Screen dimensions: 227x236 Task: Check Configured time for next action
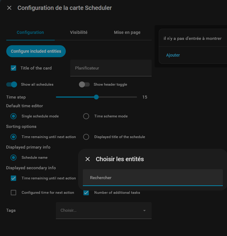(x=13, y=193)
